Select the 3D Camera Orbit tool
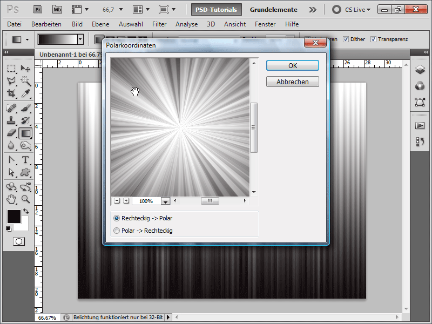 pos(25,187)
